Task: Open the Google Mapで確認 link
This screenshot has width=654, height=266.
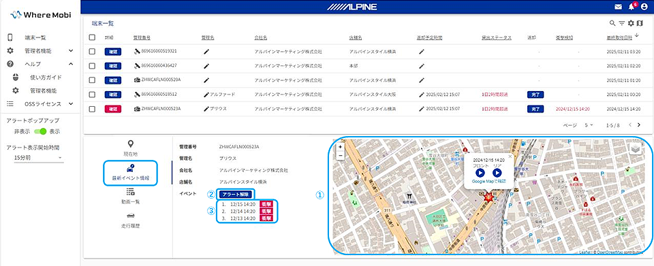Action: point(489,182)
